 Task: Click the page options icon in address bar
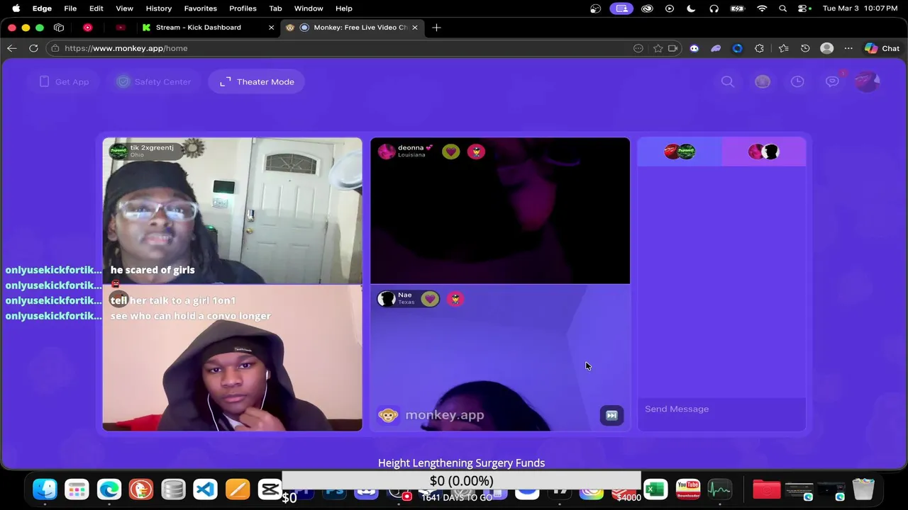638,48
